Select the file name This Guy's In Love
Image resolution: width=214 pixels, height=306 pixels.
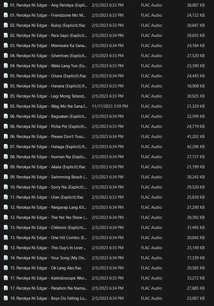48,248
